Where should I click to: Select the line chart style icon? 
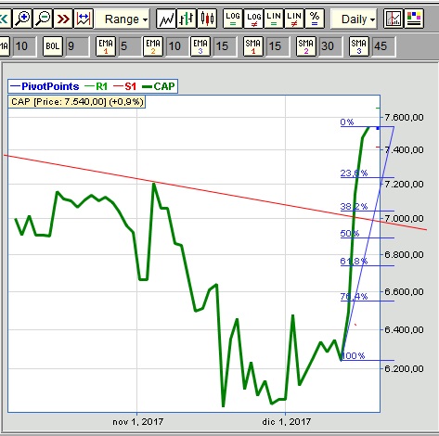coord(166,19)
